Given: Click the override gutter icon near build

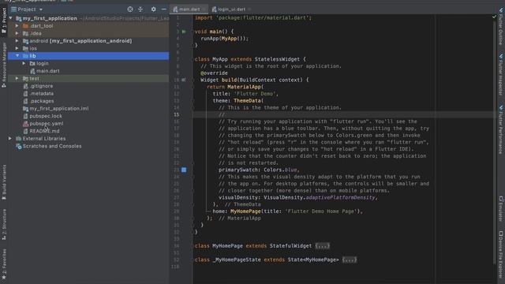Looking at the screenshot, I should tap(184, 80).
